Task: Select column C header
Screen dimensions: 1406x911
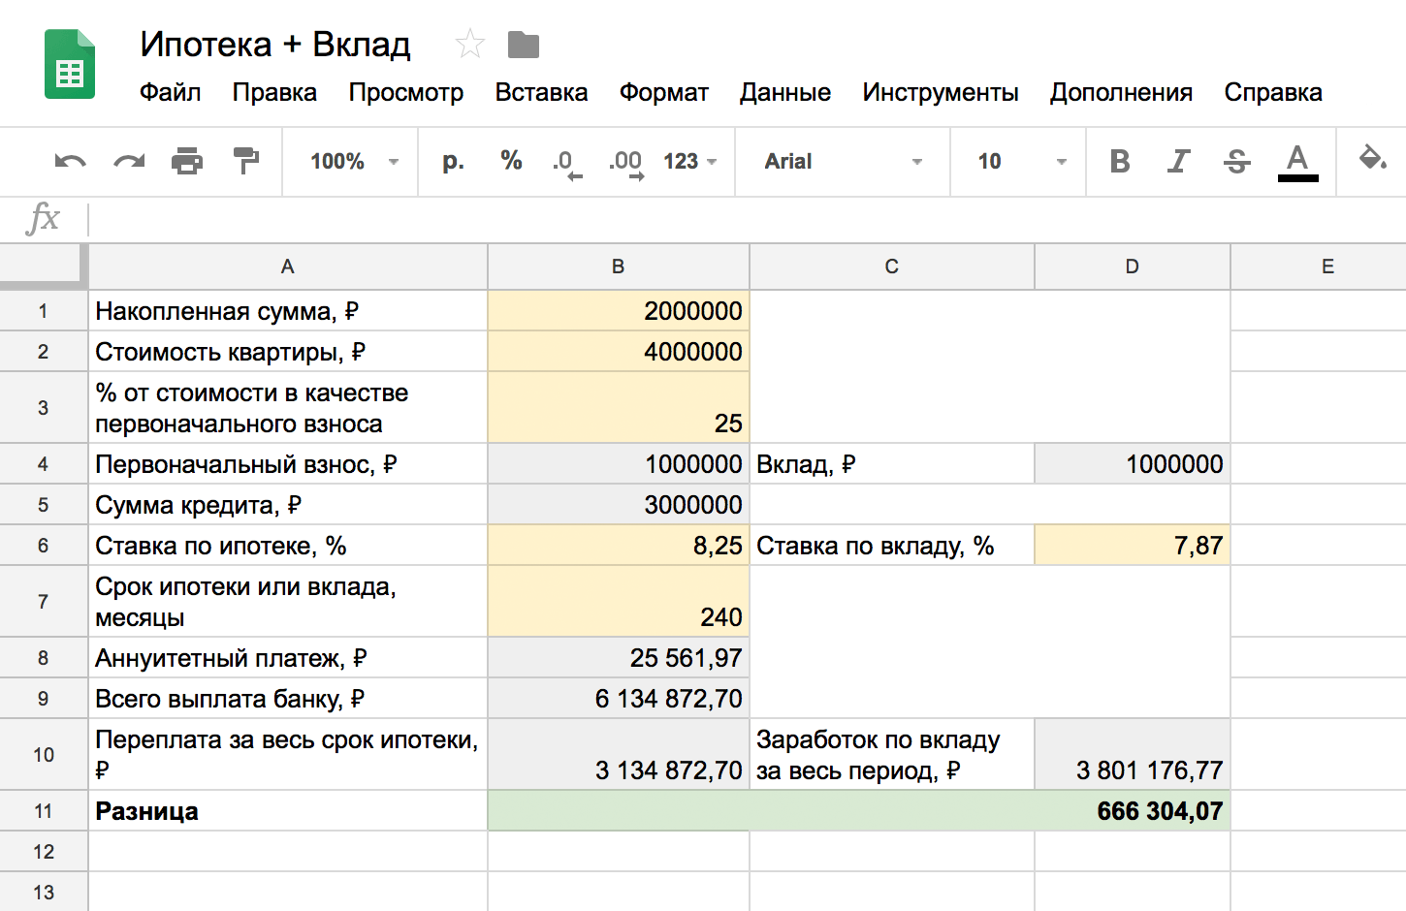Action: (x=892, y=267)
